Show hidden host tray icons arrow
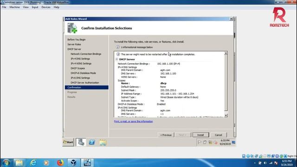 (255, 163)
